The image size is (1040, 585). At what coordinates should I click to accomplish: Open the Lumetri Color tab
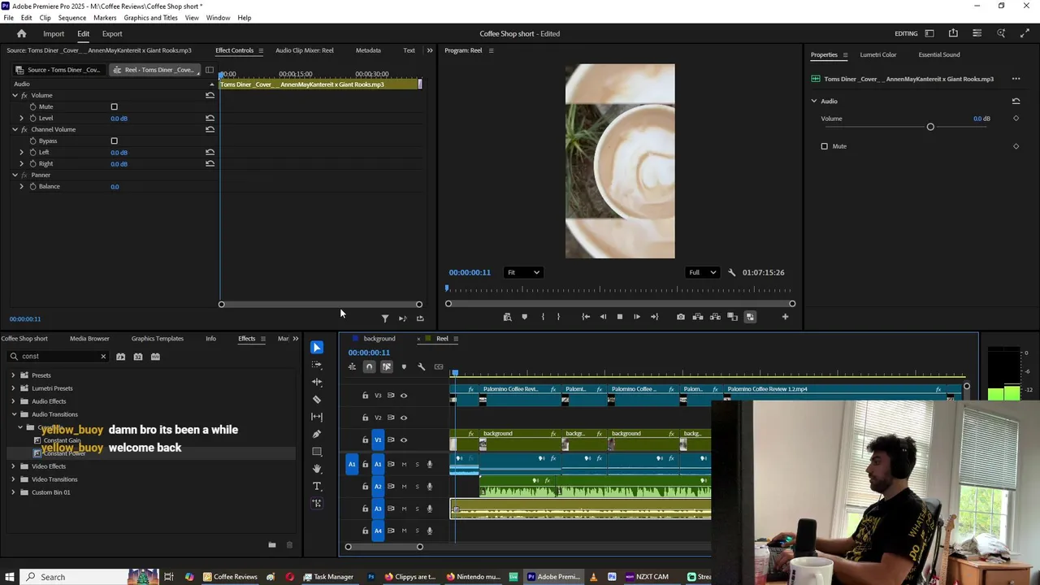point(877,54)
